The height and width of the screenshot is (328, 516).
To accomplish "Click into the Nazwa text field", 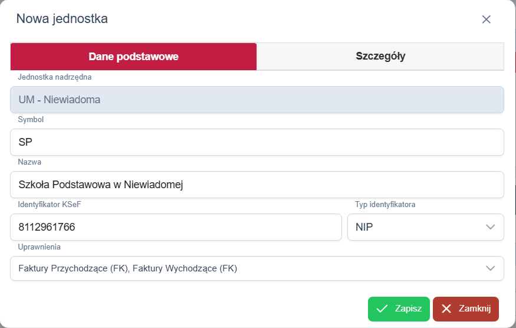I will tap(257, 185).
